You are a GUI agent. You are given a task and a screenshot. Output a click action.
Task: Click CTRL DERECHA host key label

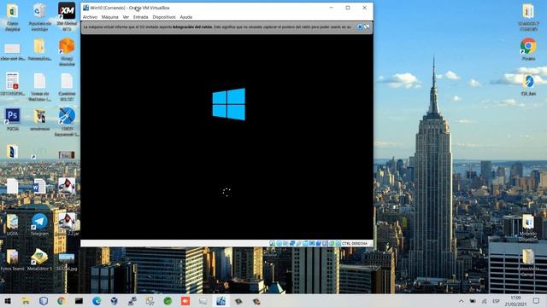[355, 244]
